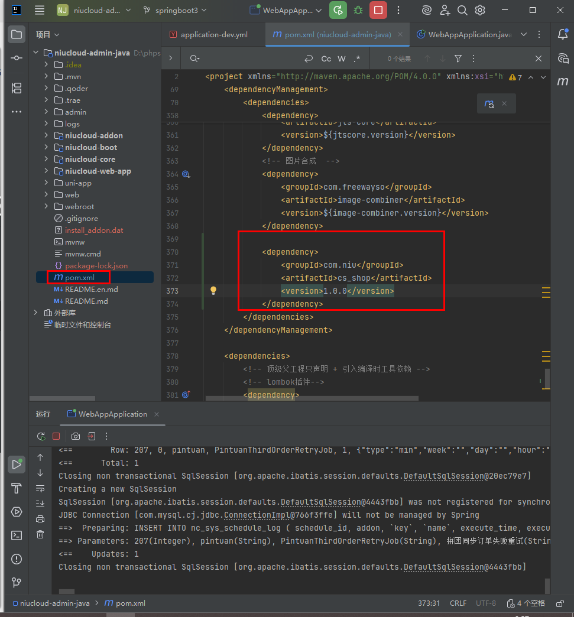Click the search text field in find bar
Viewport: 574px width, 617px height.
click(248, 59)
